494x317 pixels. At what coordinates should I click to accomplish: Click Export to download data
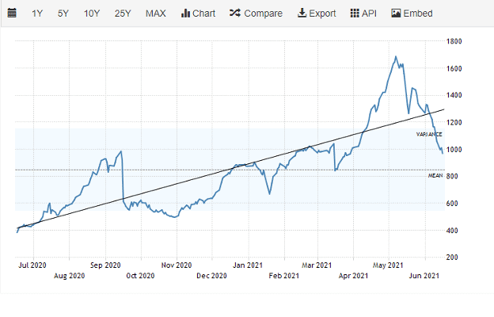click(x=317, y=13)
